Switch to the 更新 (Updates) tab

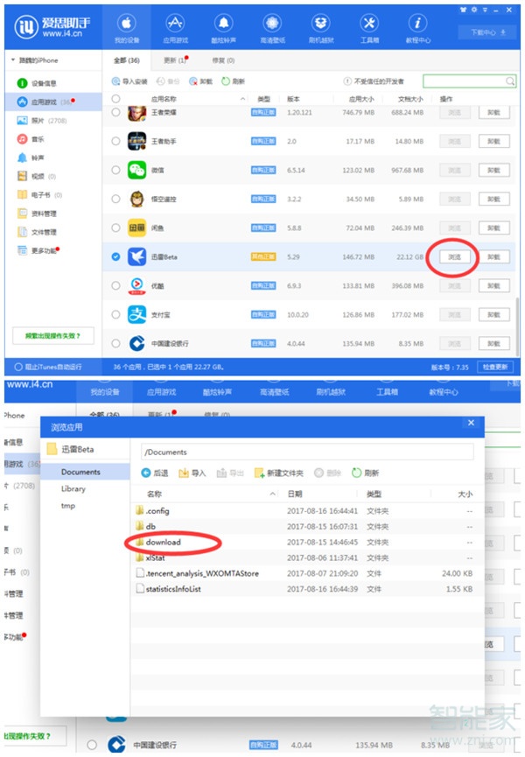click(173, 60)
